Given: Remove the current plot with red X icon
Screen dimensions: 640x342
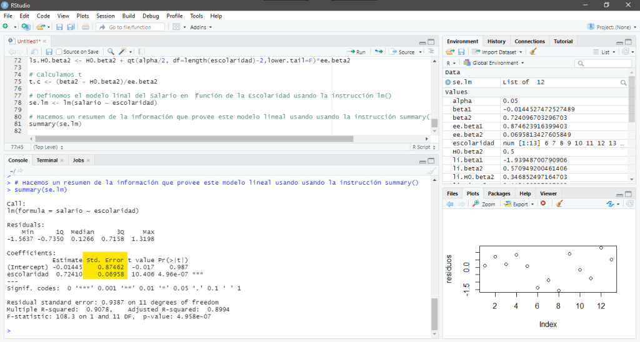Looking at the screenshot, I should pos(543,204).
